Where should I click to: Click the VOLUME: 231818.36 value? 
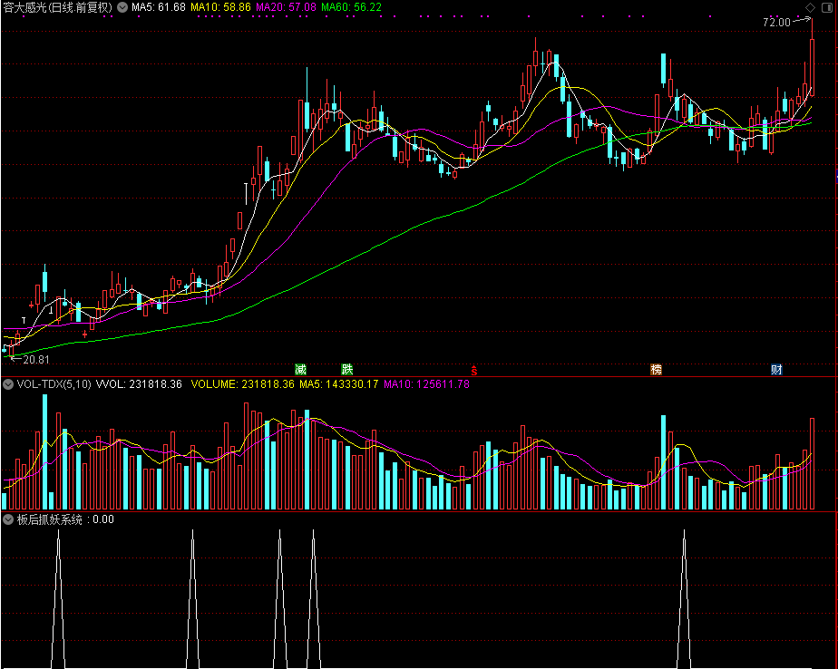(243, 384)
